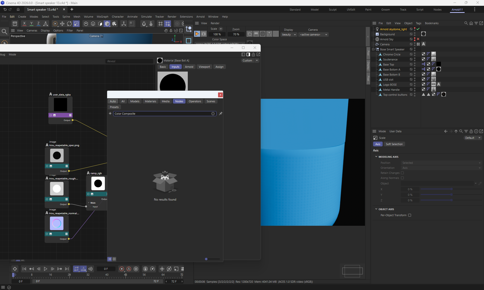Select the Rotate tool in toolbar
484x290 pixels.
click(x=69, y=24)
